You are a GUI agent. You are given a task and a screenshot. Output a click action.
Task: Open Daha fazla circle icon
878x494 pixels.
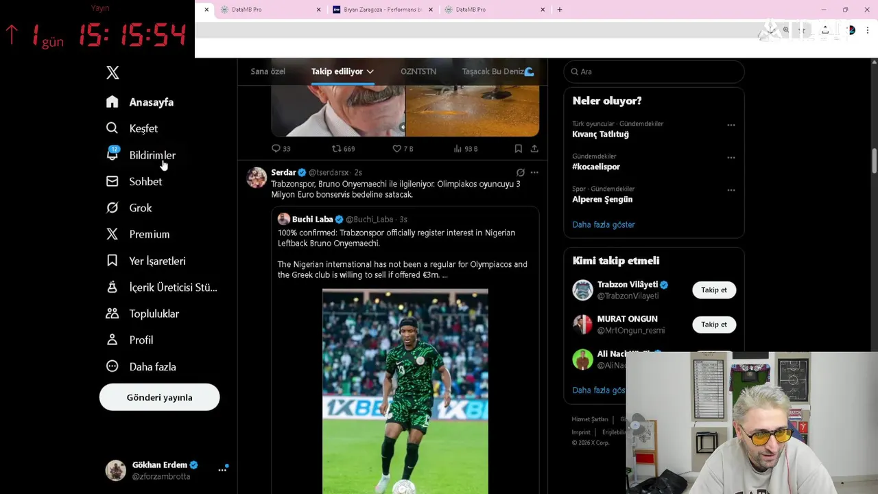[x=112, y=366]
